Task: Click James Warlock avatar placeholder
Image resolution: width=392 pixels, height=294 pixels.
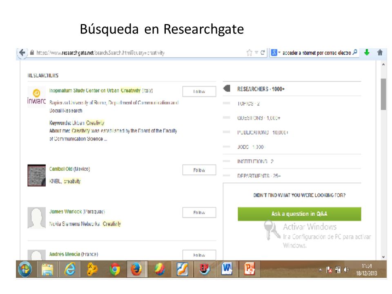Action: click(36, 218)
